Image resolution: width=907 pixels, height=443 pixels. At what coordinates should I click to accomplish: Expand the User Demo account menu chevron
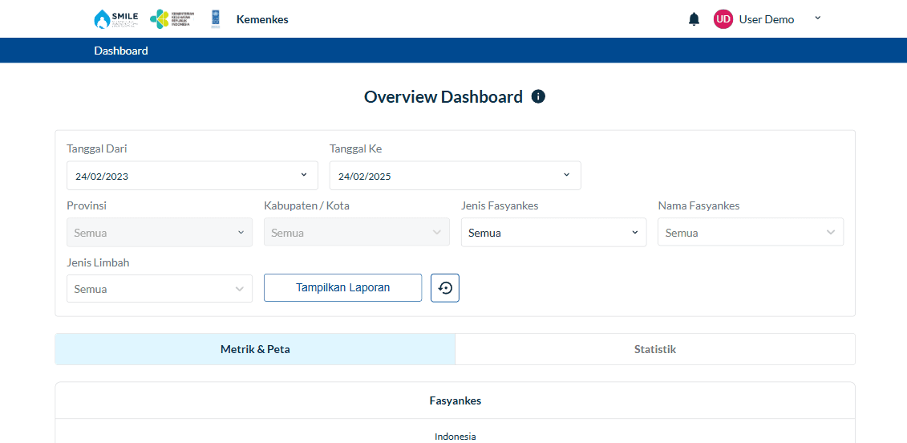(817, 18)
